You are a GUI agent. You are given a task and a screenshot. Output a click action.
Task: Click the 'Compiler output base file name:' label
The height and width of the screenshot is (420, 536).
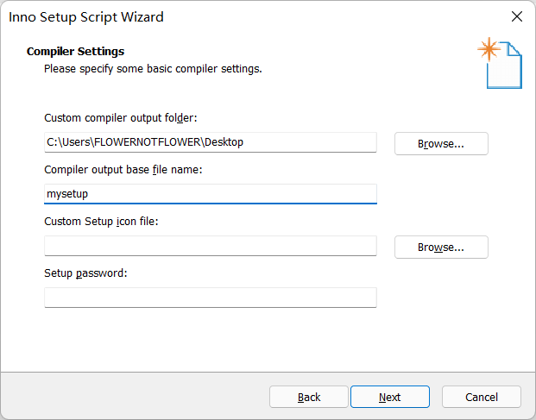tap(123, 170)
